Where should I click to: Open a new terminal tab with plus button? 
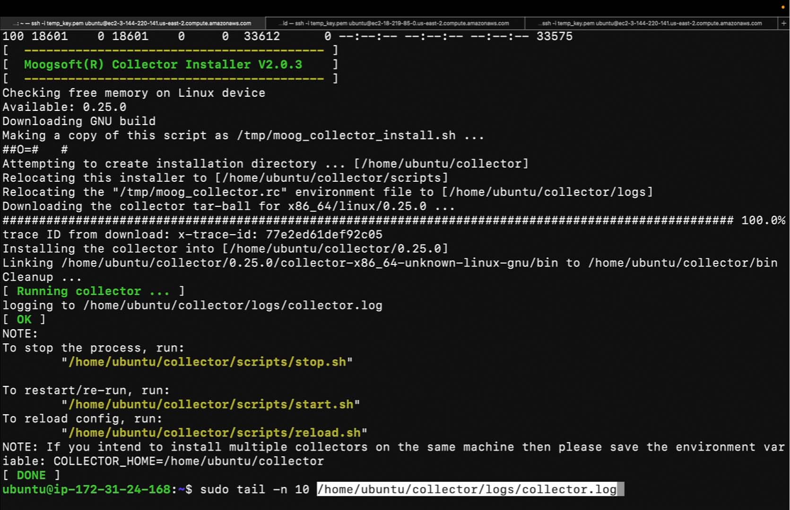pos(783,23)
